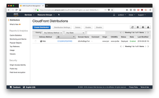Go to the first page using the top double-left arrows
This screenshot has width=159, height=98.
coord(121,33)
